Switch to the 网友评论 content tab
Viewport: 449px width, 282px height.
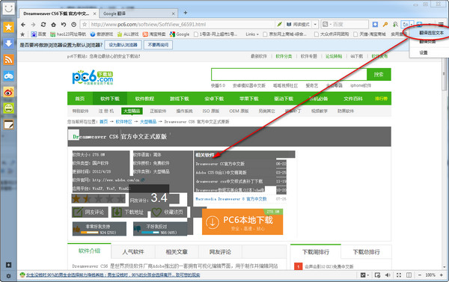pyautogui.click(x=220, y=252)
